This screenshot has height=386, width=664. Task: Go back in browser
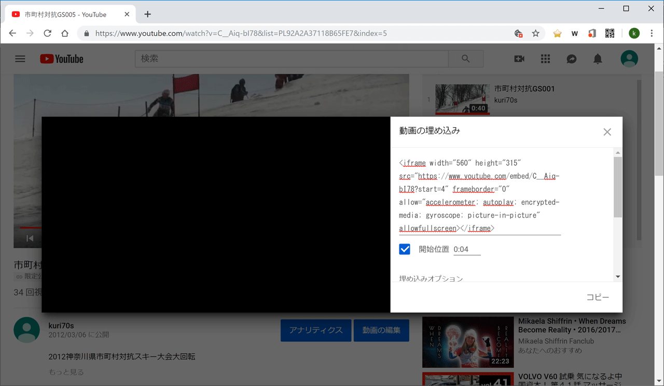tap(12, 33)
